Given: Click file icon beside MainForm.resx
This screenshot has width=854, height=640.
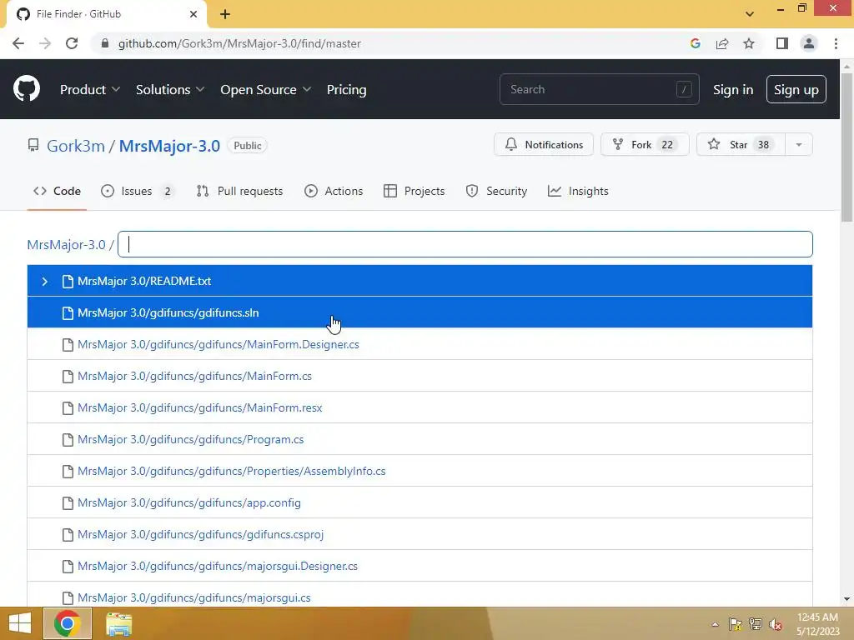Looking at the screenshot, I should (68, 408).
